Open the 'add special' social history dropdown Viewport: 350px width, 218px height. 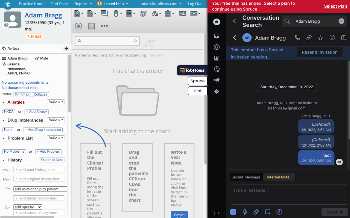click(x=28, y=207)
